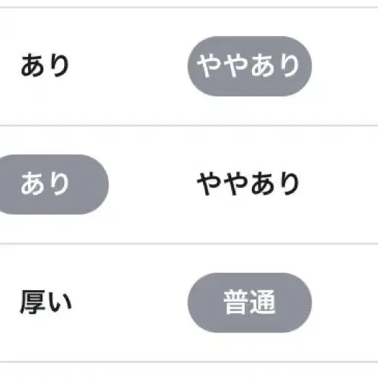Screen dimensions: 378x378
Task: Choose the black-text あり label in the first row
Action: pyautogui.click(x=45, y=66)
